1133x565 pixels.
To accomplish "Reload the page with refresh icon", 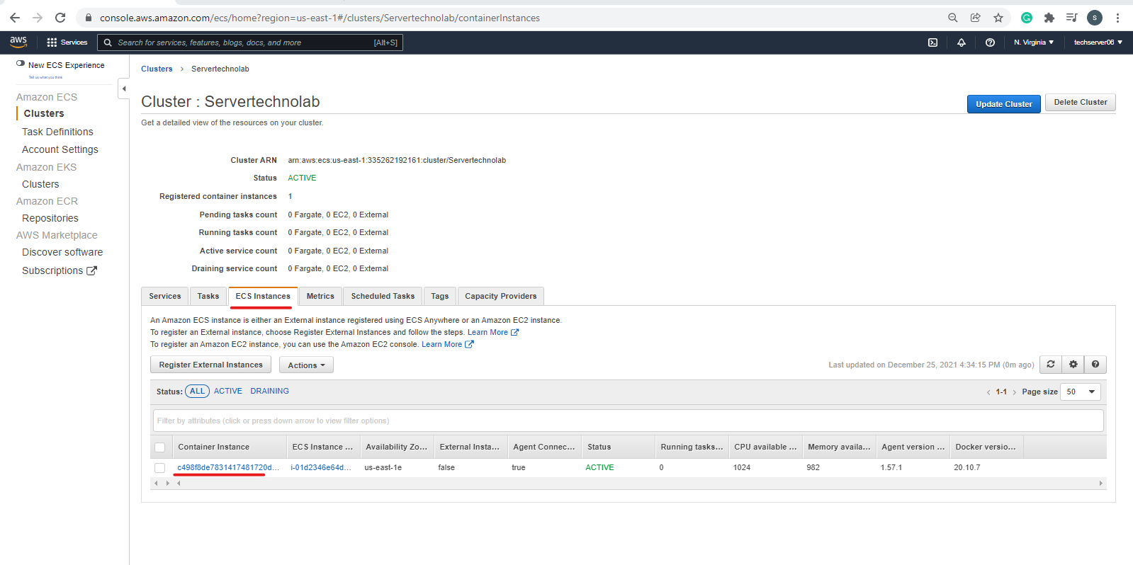I will pyautogui.click(x=60, y=18).
